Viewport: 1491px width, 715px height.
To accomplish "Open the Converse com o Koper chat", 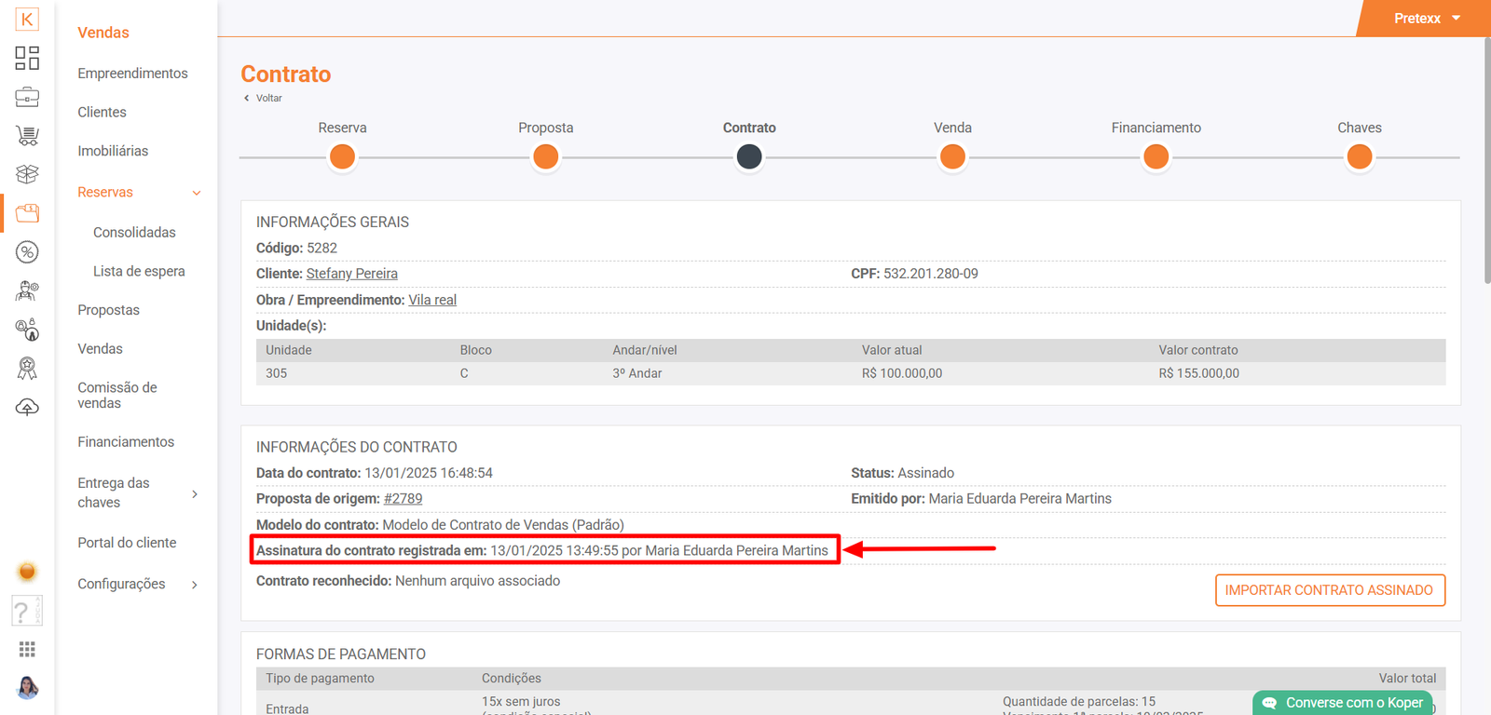I will pos(1343,703).
